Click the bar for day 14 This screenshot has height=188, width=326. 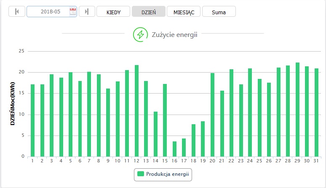point(155,134)
